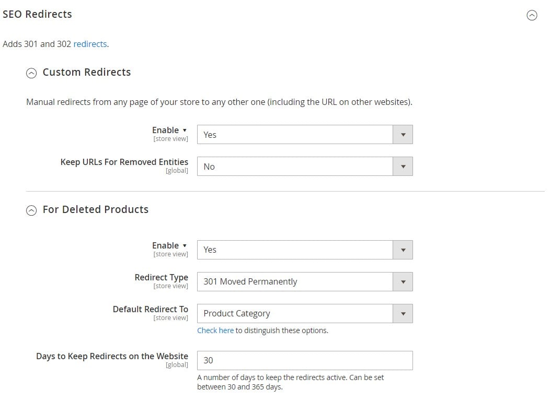The image size is (550, 402).
Task: Open Keep URLs For Removed Entities dropdown
Action: (x=305, y=167)
